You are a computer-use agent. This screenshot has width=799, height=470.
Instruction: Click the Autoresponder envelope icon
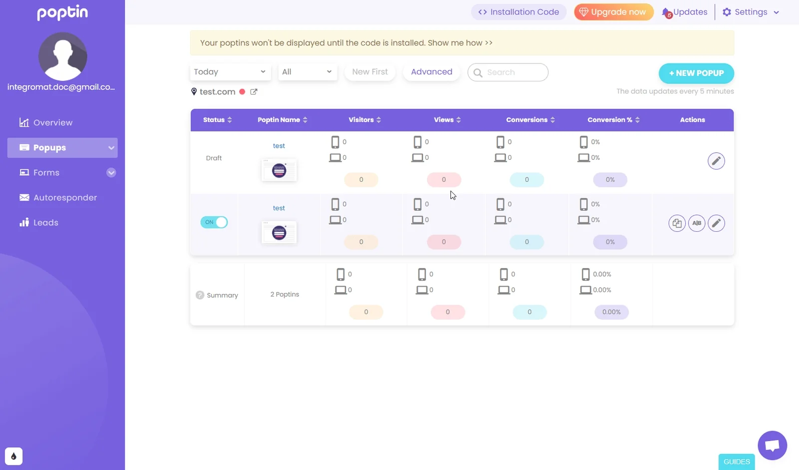pyautogui.click(x=24, y=197)
